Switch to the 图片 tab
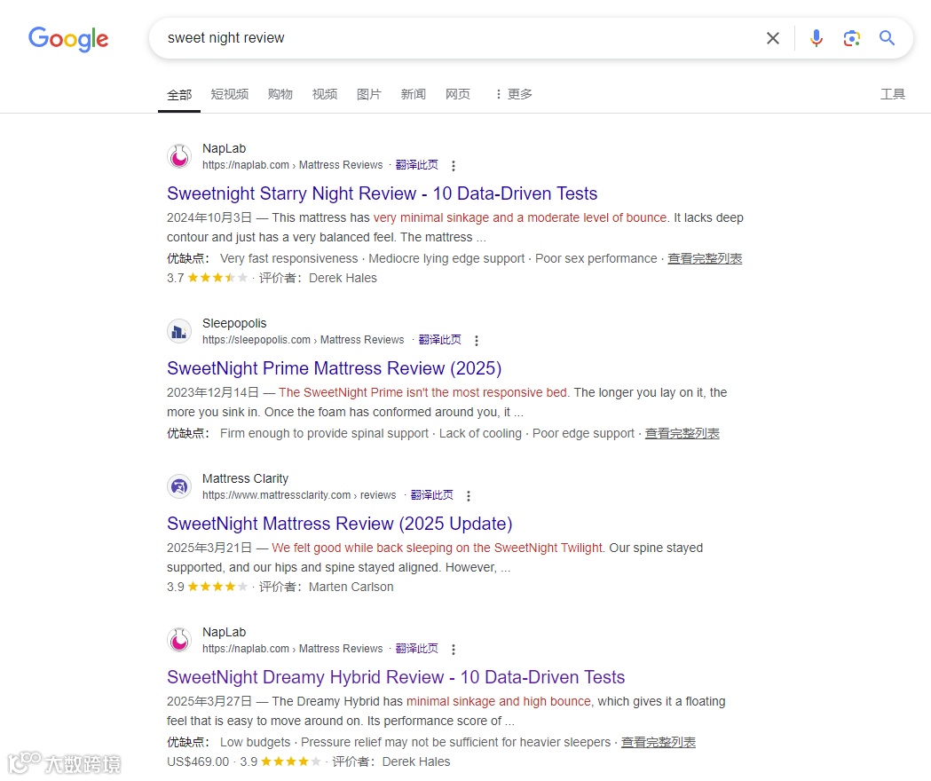The height and width of the screenshot is (781, 931). click(368, 94)
